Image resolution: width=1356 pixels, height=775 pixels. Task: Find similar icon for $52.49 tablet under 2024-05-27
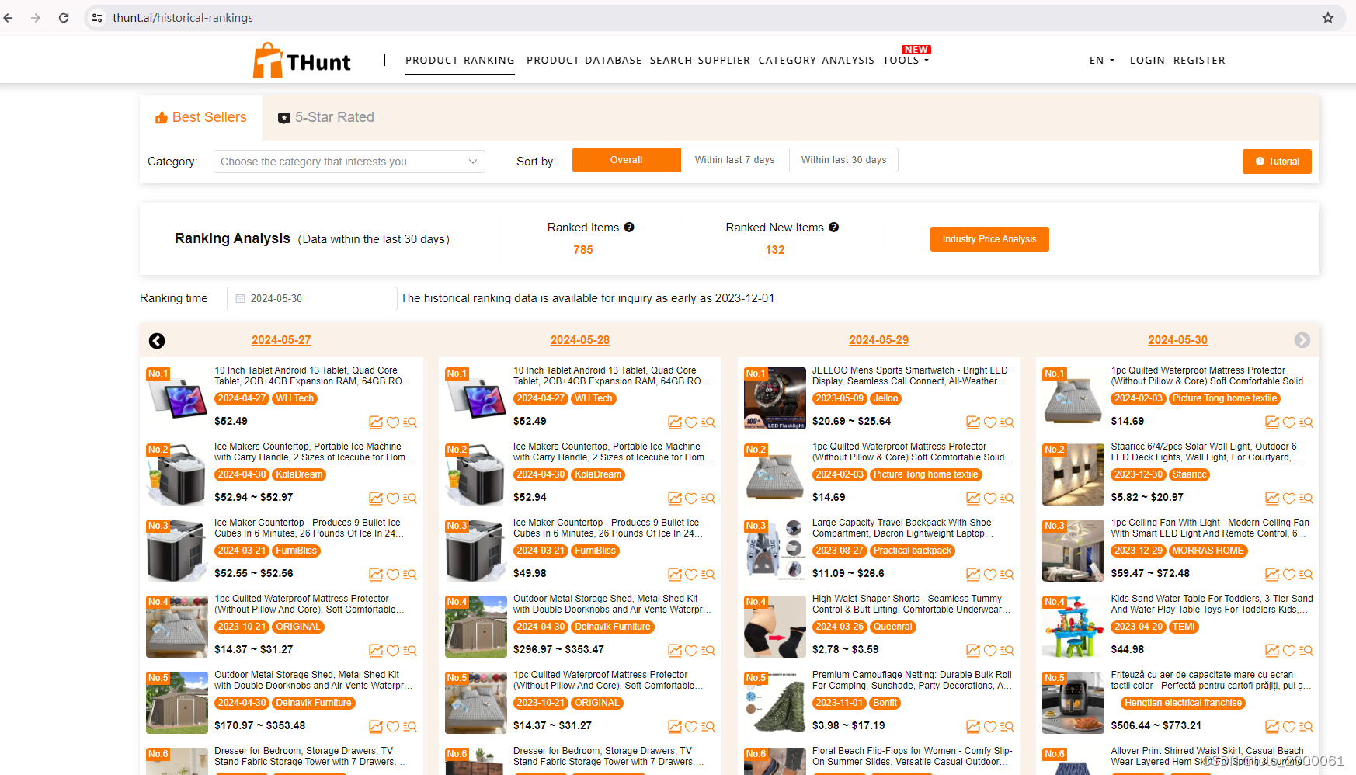410,422
